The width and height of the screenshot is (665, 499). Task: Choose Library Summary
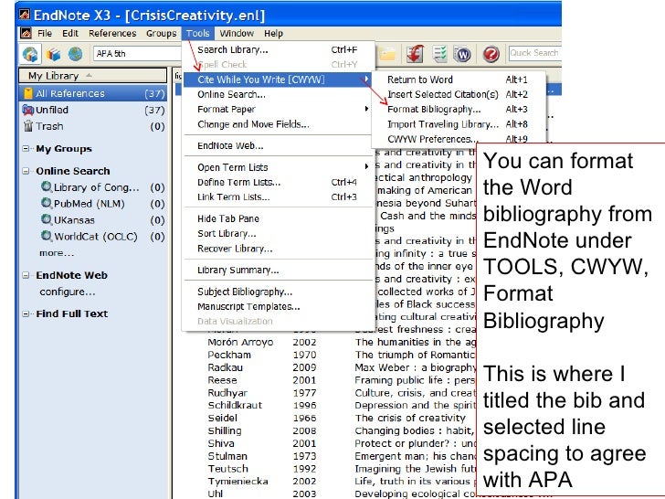click(x=277, y=270)
